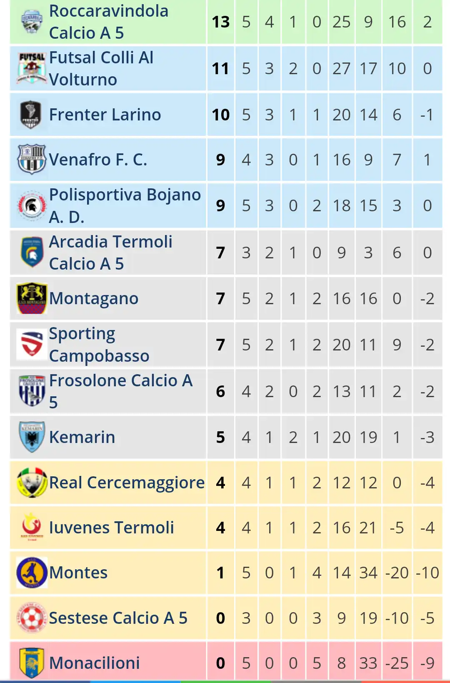Image resolution: width=450 pixels, height=683 pixels.
Task: Select the Frenter Larino team name
Action: [105, 115]
